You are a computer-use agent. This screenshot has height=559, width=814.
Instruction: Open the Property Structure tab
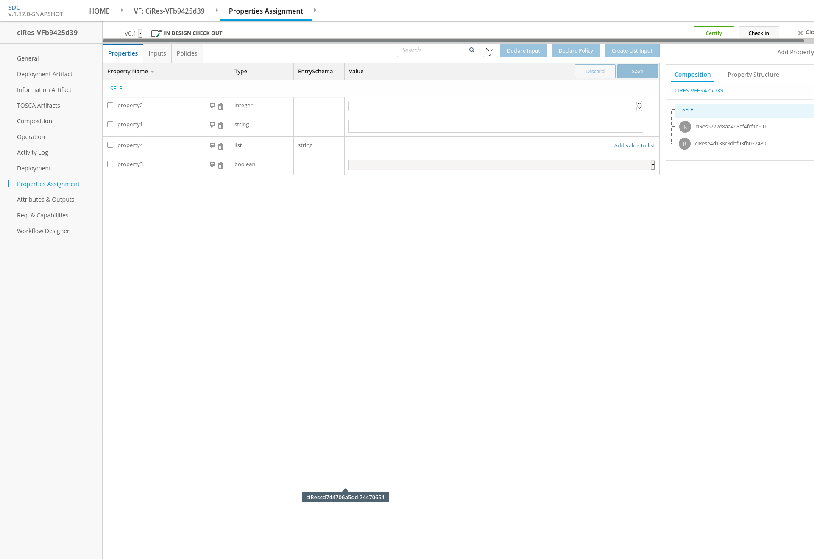click(753, 75)
